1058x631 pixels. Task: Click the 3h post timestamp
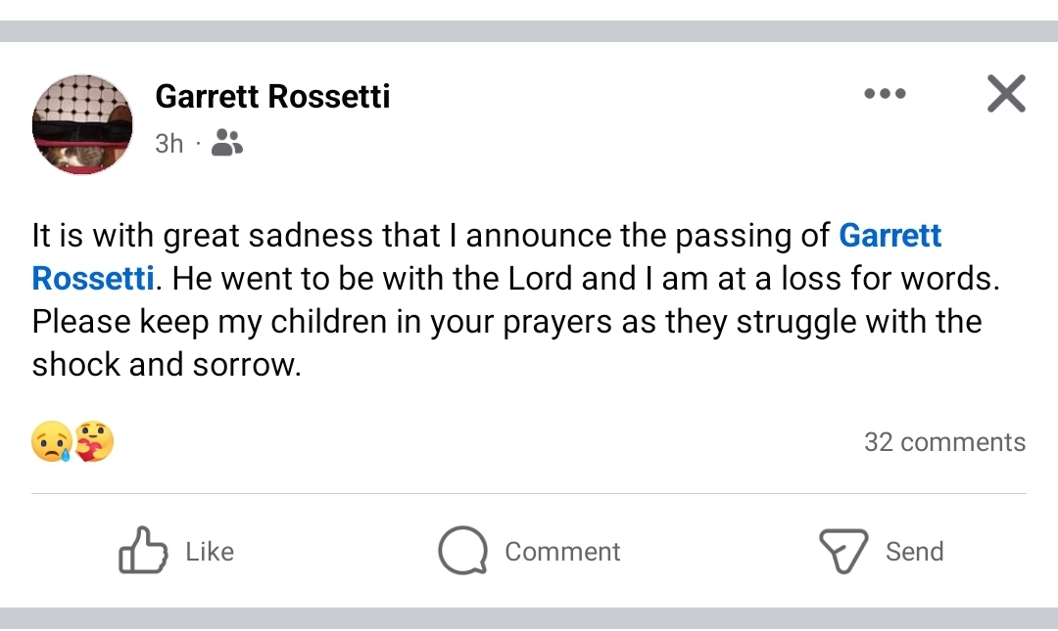168,144
